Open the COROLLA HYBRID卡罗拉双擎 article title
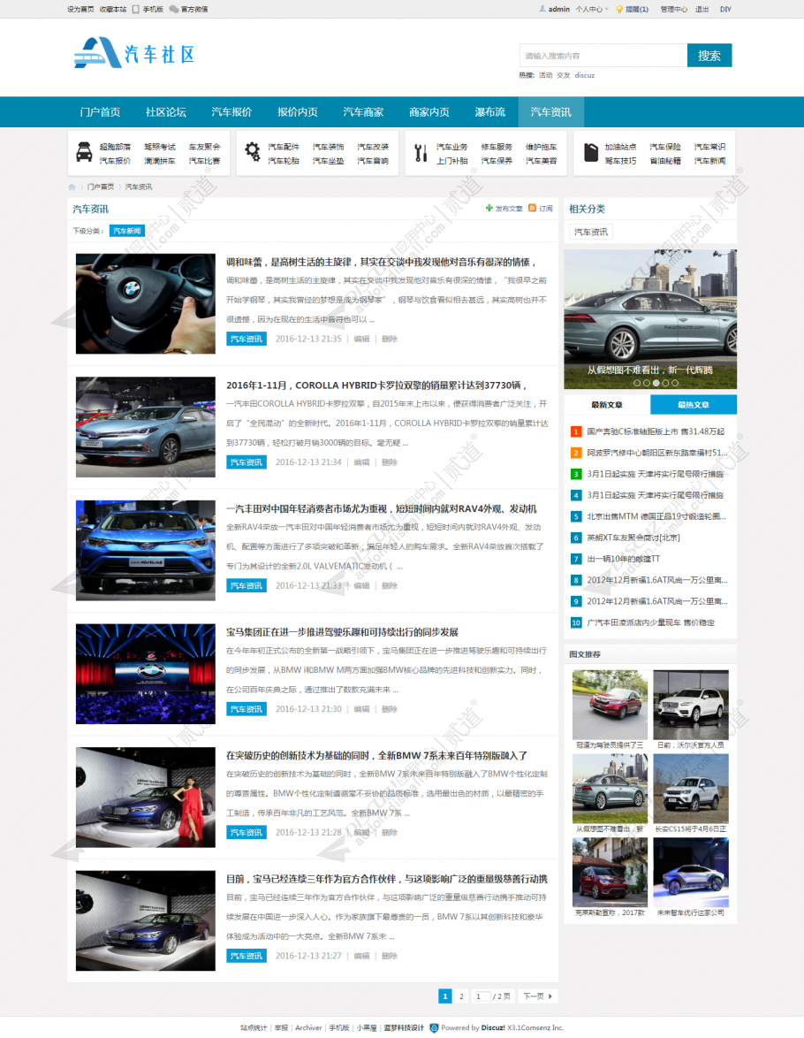The width and height of the screenshot is (804, 1038). pos(376,385)
